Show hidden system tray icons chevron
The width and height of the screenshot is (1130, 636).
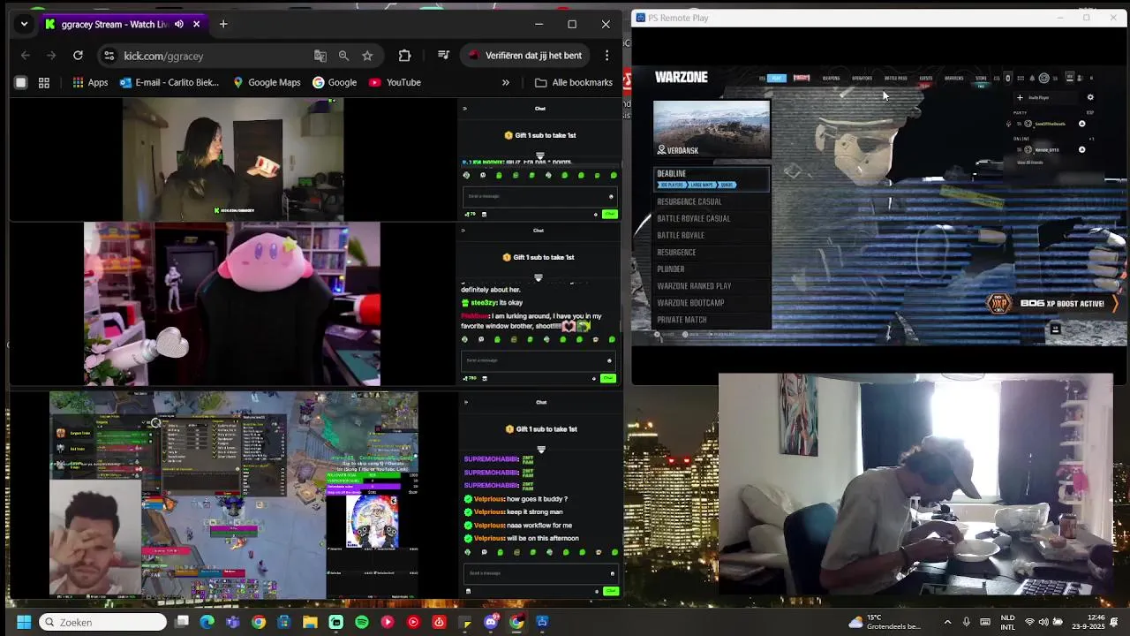pos(947,622)
